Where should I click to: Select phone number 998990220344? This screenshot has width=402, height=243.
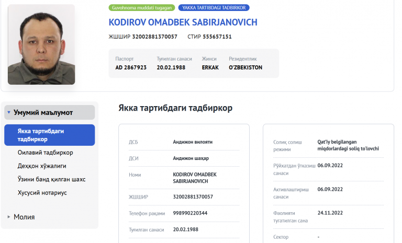click(x=190, y=213)
